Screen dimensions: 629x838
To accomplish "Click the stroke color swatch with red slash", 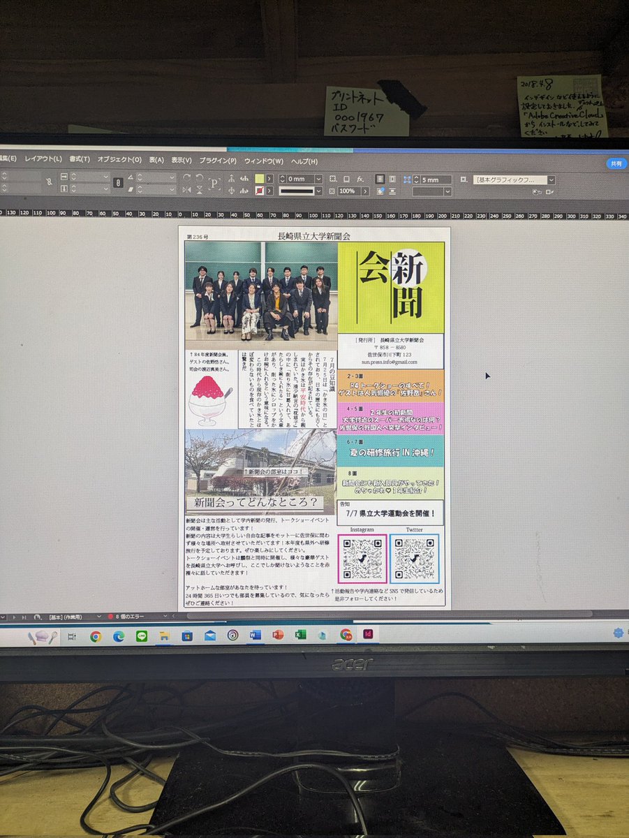I will [259, 191].
